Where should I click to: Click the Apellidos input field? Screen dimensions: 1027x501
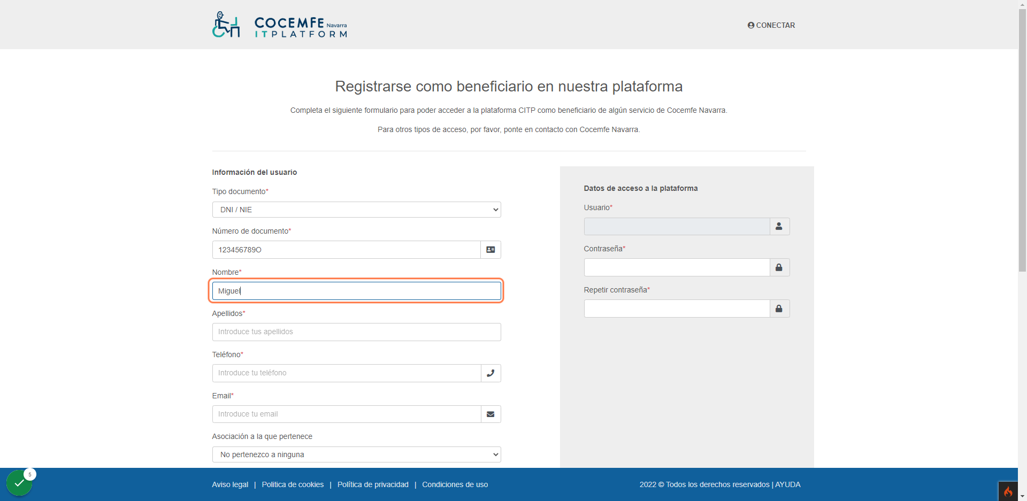click(x=357, y=332)
